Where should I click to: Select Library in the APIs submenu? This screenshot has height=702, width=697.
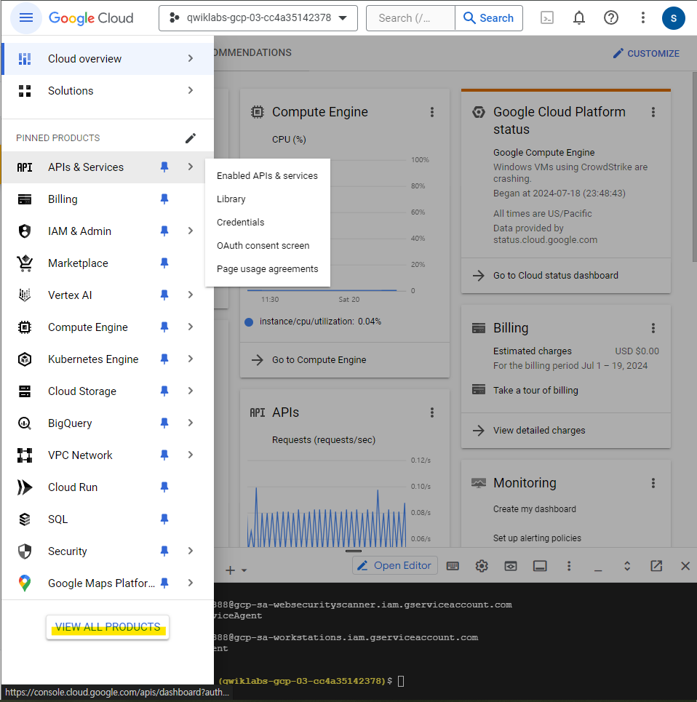tap(267, 199)
